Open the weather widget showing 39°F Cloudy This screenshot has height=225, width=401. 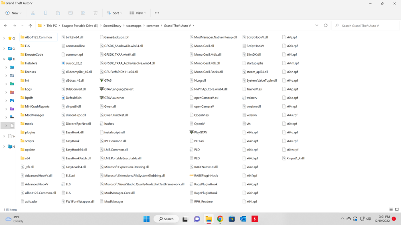point(14,219)
